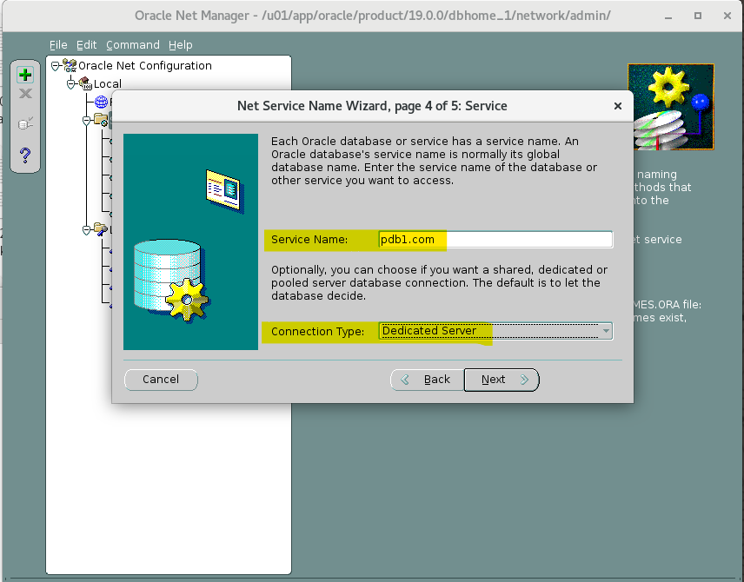Click the Service Naming folder icon
The width and height of the screenshot is (744, 582).
tap(101, 120)
